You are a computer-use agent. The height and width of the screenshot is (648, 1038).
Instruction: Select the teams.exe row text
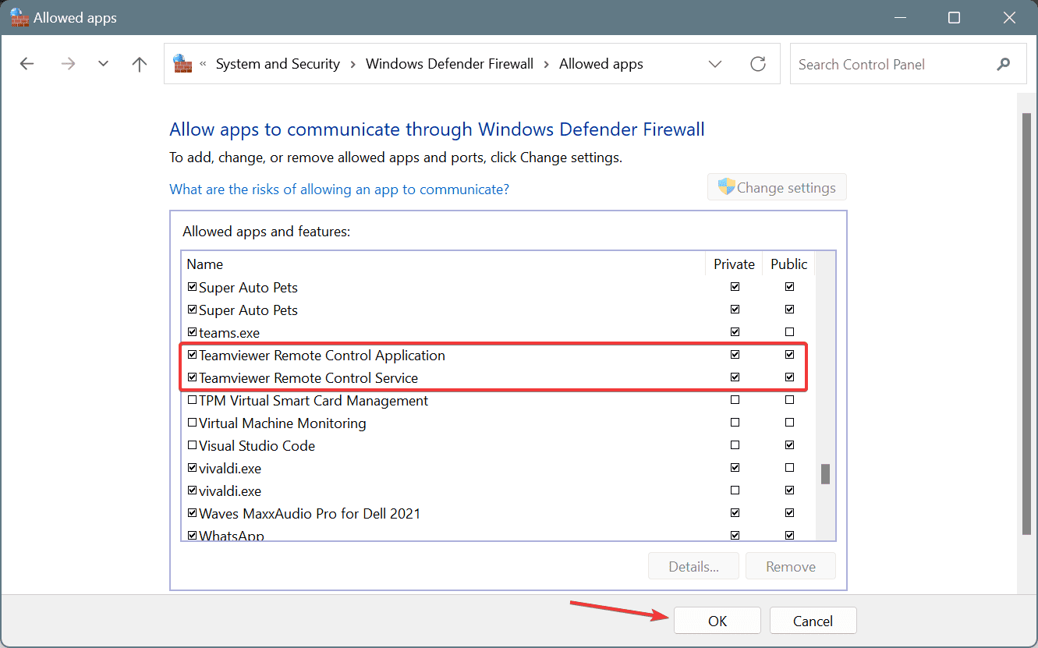[x=229, y=333]
